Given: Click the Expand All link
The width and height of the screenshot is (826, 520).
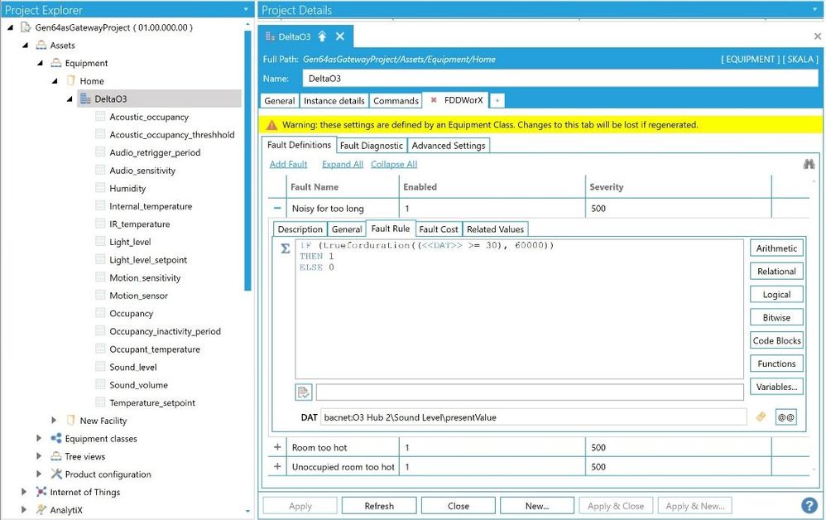Looking at the screenshot, I should tap(343, 164).
